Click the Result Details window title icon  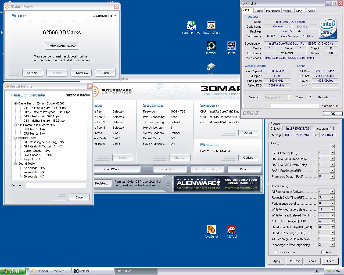(7, 86)
